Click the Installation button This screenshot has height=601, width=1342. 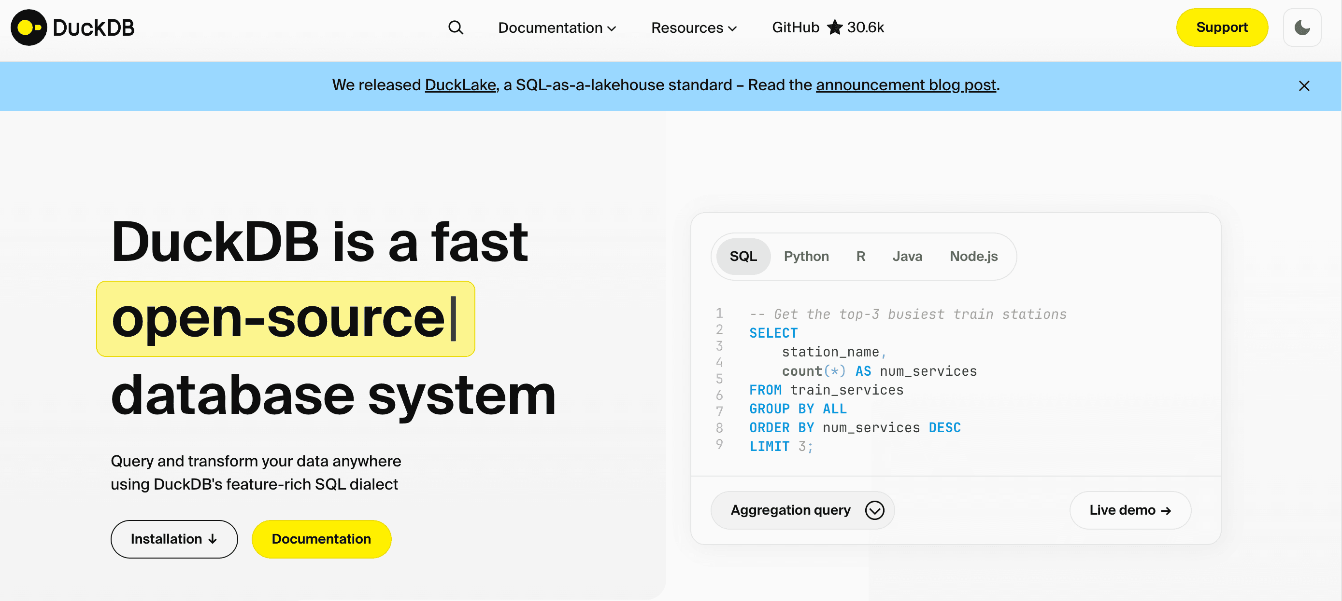pyautogui.click(x=174, y=539)
